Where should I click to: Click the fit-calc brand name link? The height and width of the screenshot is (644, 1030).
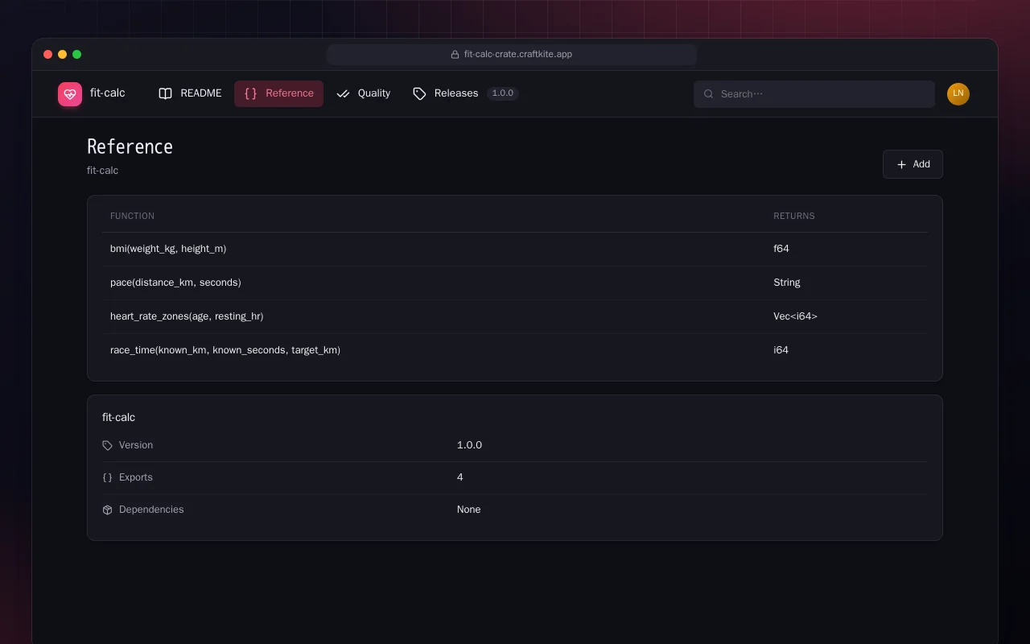[x=108, y=93]
